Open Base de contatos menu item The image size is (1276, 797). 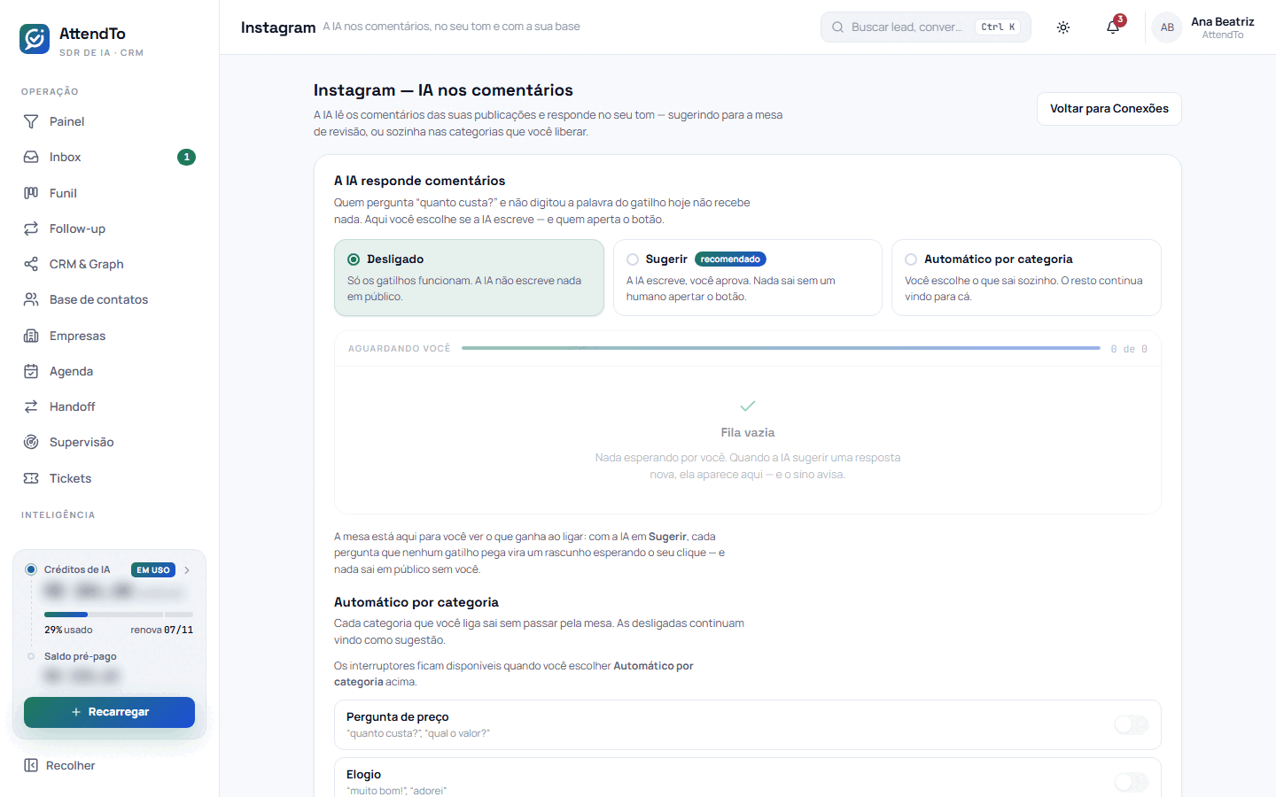[110, 299]
